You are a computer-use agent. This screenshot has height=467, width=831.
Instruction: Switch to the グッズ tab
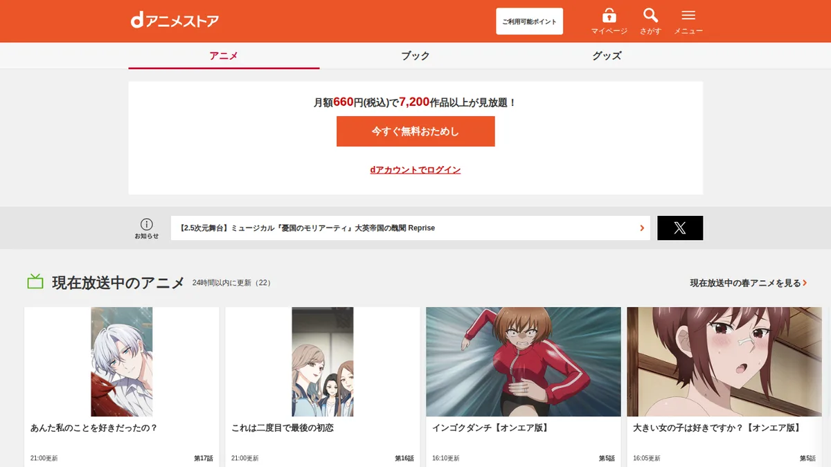[x=607, y=56]
